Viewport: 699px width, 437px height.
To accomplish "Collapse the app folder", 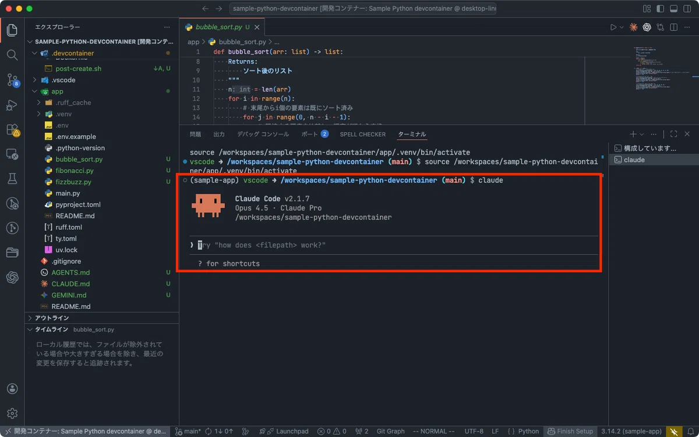I will tap(34, 91).
